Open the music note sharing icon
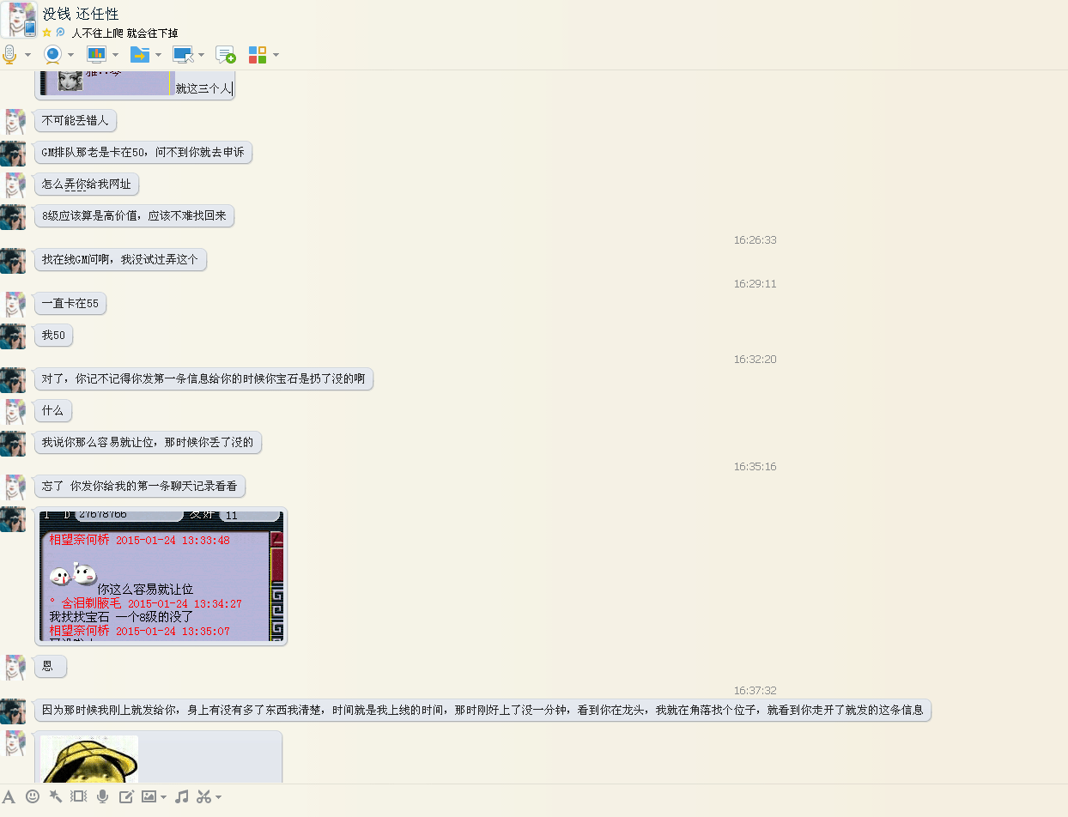Image resolution: width=1068 pixels, height=817 pixels. point(181,796)
